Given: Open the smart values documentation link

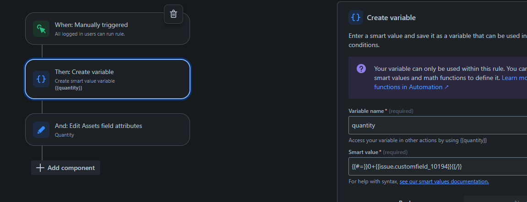Looking at the screenshot, I should (444, 181).
